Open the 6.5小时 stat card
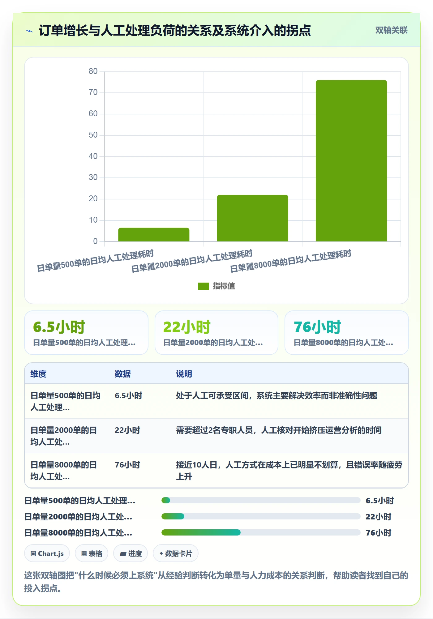Viewport: 433px width, 619px height. pos(86,333)
